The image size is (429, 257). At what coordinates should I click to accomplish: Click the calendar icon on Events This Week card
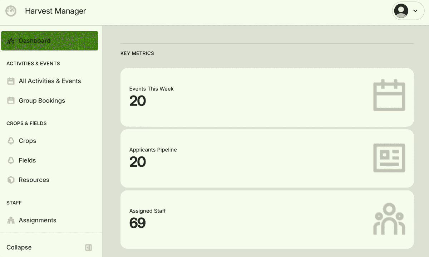[x=389, y=95]
